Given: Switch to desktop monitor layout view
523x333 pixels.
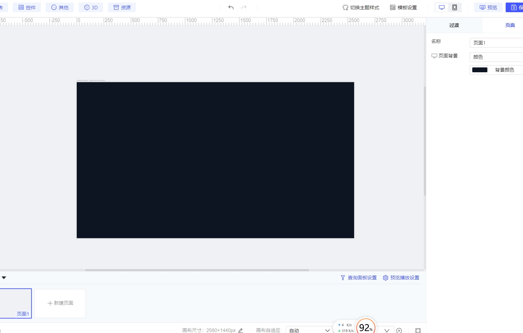Looking at the screenshot, I should 442,7.
